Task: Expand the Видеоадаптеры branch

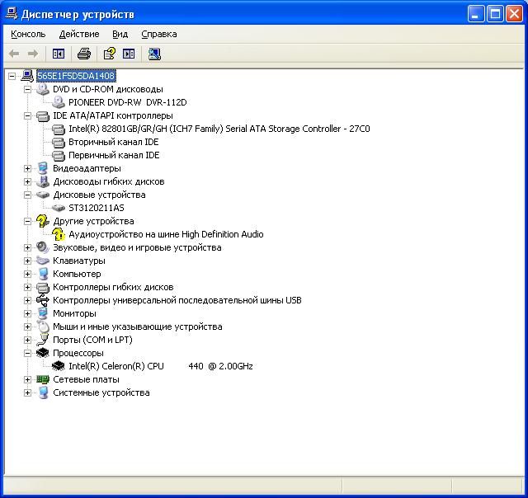Action: 27,168
